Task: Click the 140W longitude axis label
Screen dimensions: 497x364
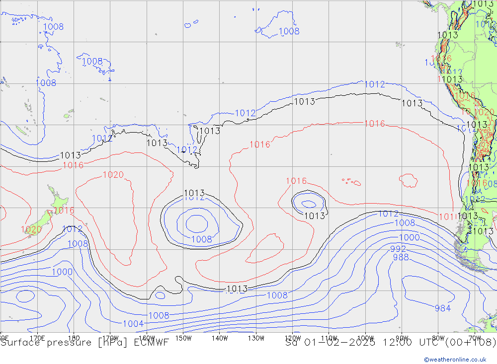Action: pyautogui.click(x=220, y=338)
